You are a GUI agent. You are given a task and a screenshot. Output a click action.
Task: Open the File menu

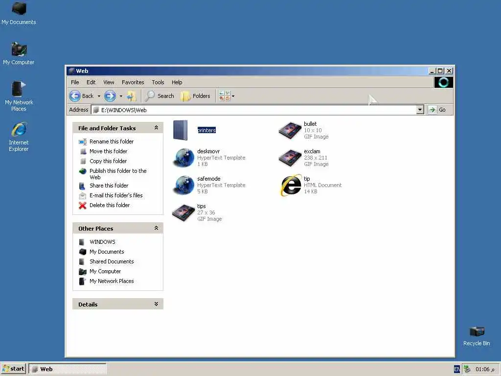tap(75, 82)
